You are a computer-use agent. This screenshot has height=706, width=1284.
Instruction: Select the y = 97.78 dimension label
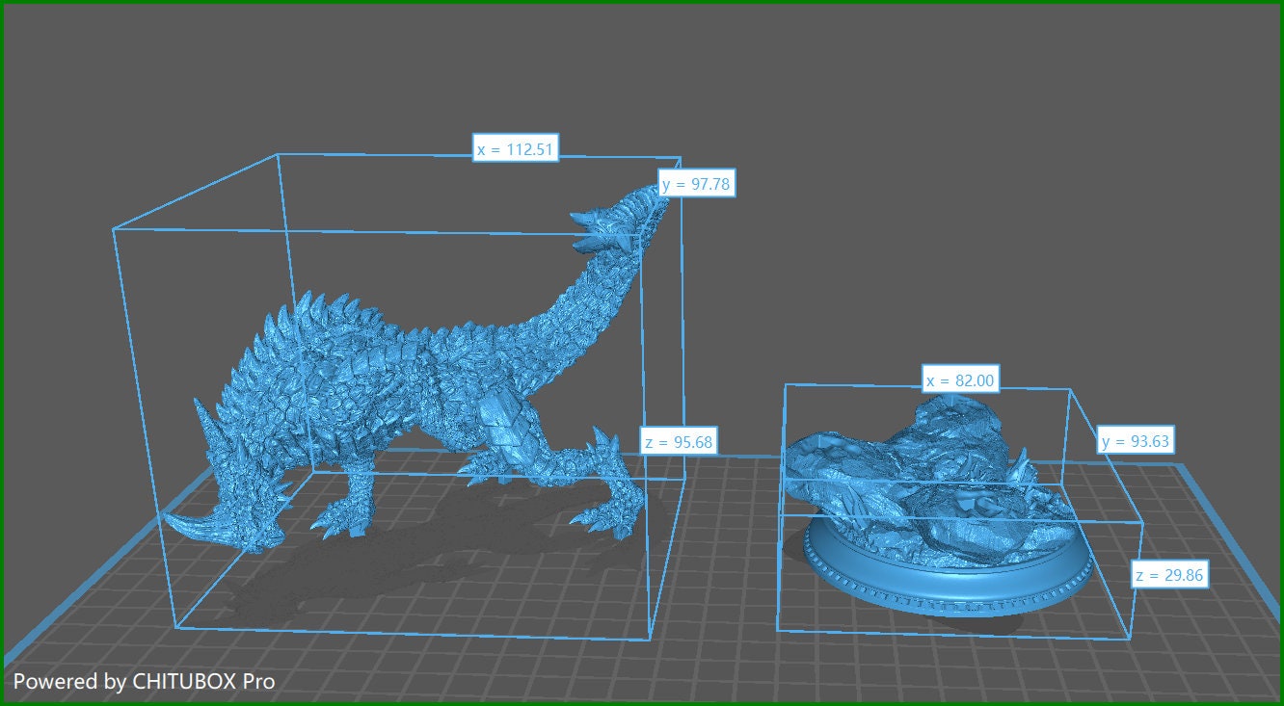(698, 184)
